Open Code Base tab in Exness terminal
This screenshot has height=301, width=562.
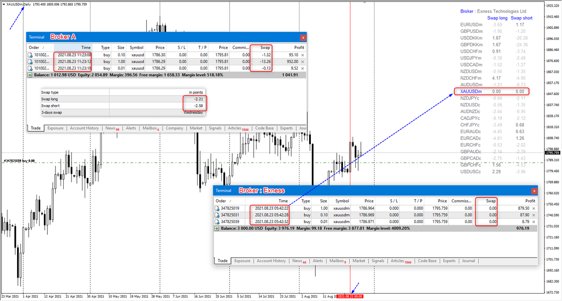click(427, 261)
